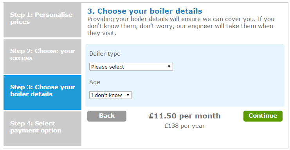Click the 'Boiler type' field label

pyautogui.click(x=105, y=54)
